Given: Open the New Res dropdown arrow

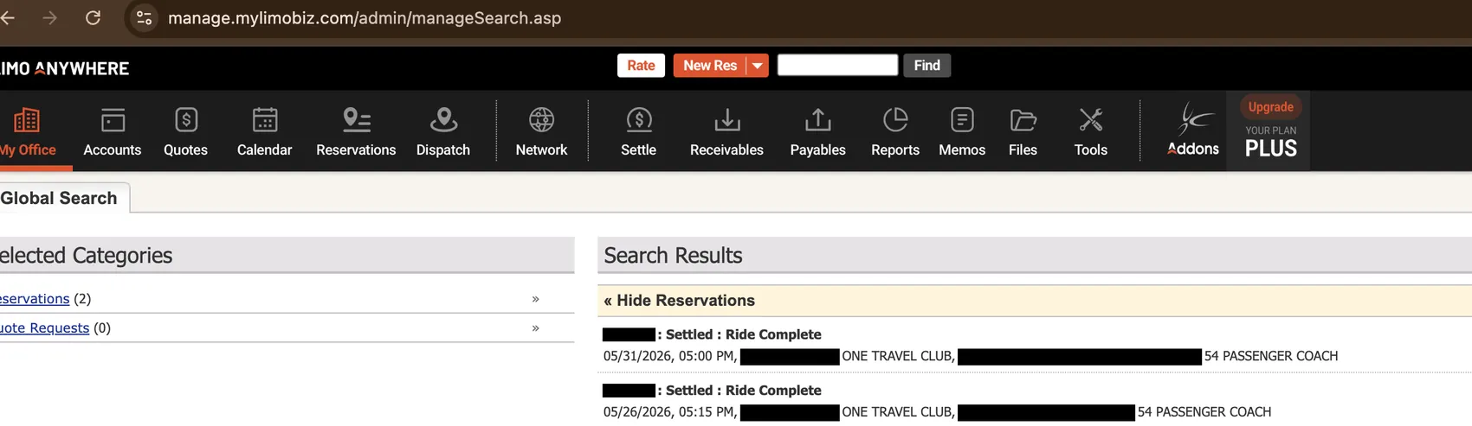Looking at the screenshot, I should coord(758,66).
